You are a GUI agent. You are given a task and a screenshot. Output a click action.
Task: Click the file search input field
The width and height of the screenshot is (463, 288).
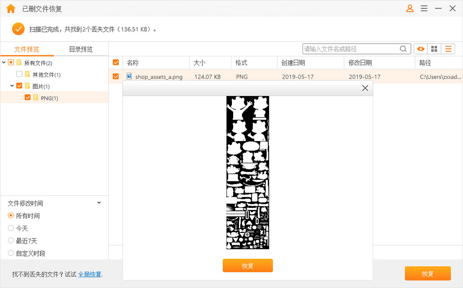353,49
